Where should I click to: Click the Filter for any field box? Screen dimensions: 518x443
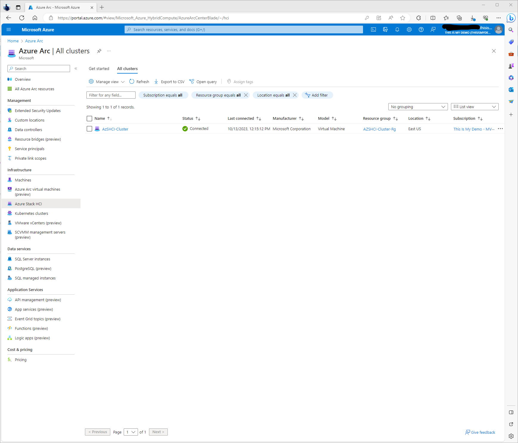click(x=111, y=95)
